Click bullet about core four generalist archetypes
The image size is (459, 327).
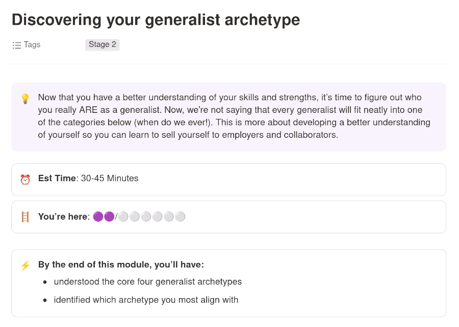click(x=147, y=282)
